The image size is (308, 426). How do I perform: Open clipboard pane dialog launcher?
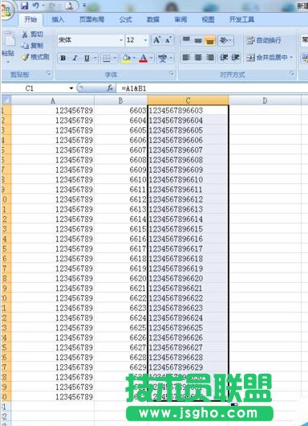click(x=49, y=74)
